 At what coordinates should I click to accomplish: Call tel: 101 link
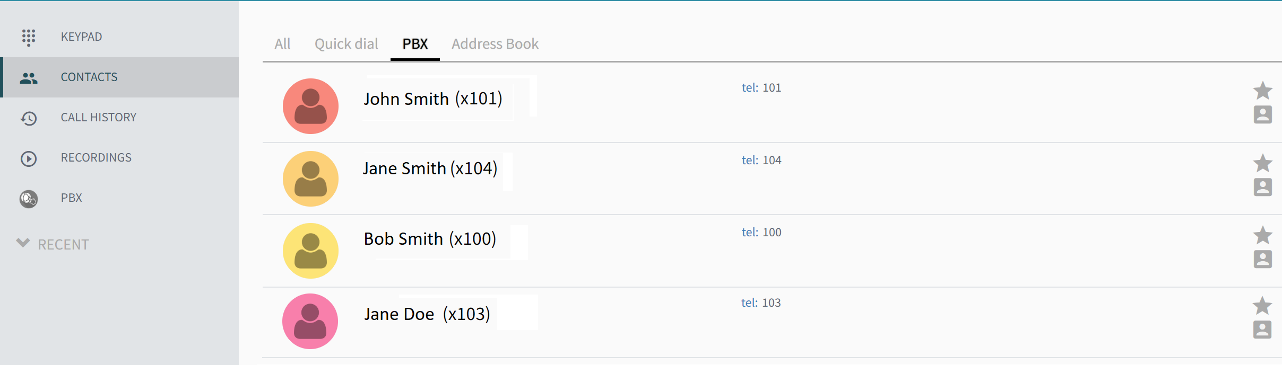(x=761, y=88)
